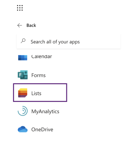124x142 pixels.
Task: Select the Calendar text label
Action: point(42,57)
